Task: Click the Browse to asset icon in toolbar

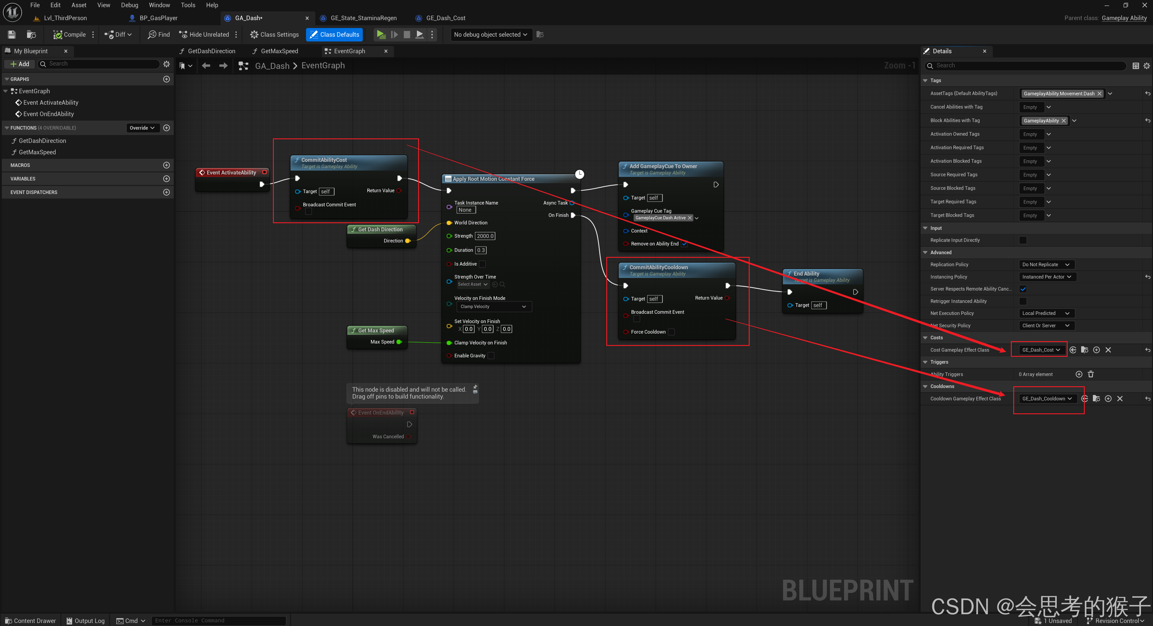Action: [31, 35]
